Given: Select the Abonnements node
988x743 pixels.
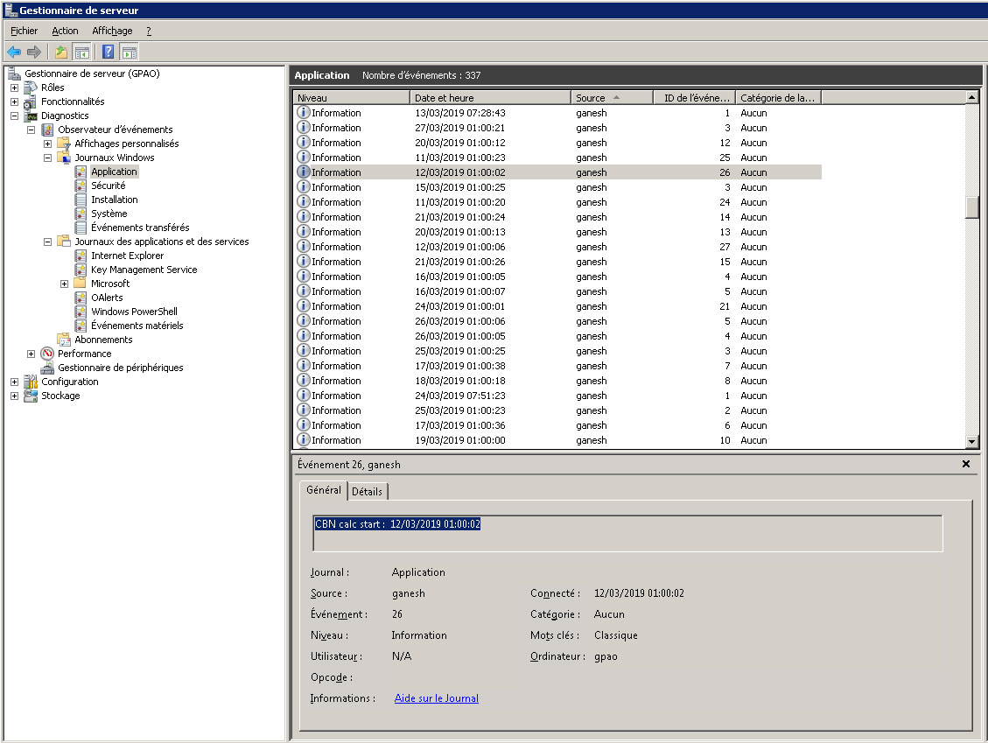Looking at the screenshot, I should point(103,340).
